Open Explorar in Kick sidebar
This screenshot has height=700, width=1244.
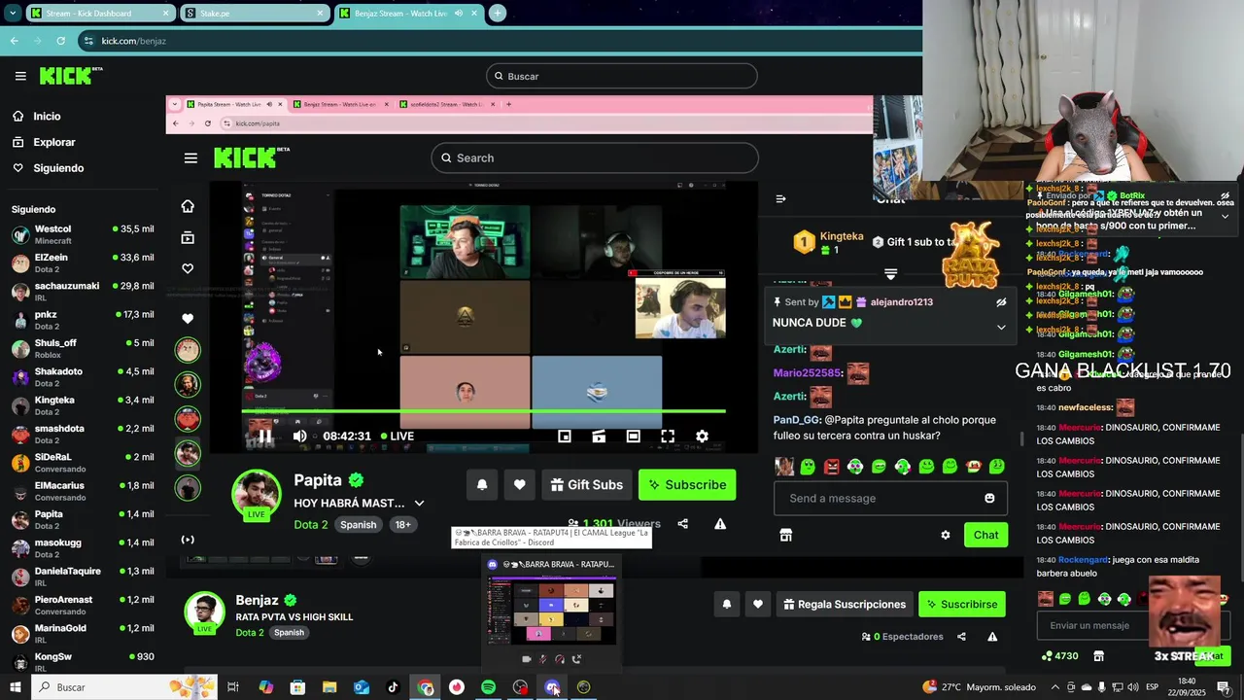point(53,142)
